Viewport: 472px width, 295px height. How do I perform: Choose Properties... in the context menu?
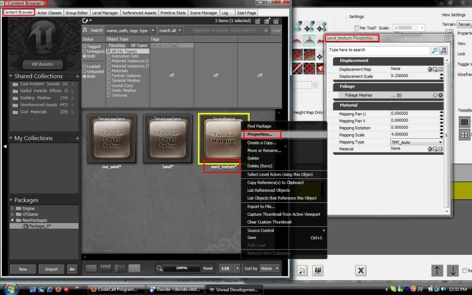coord(260,134)
